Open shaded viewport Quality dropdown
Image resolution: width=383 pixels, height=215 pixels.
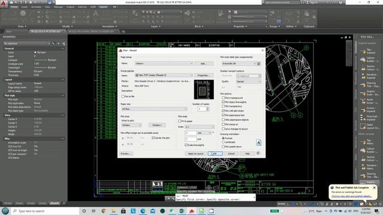pos(249,81)
